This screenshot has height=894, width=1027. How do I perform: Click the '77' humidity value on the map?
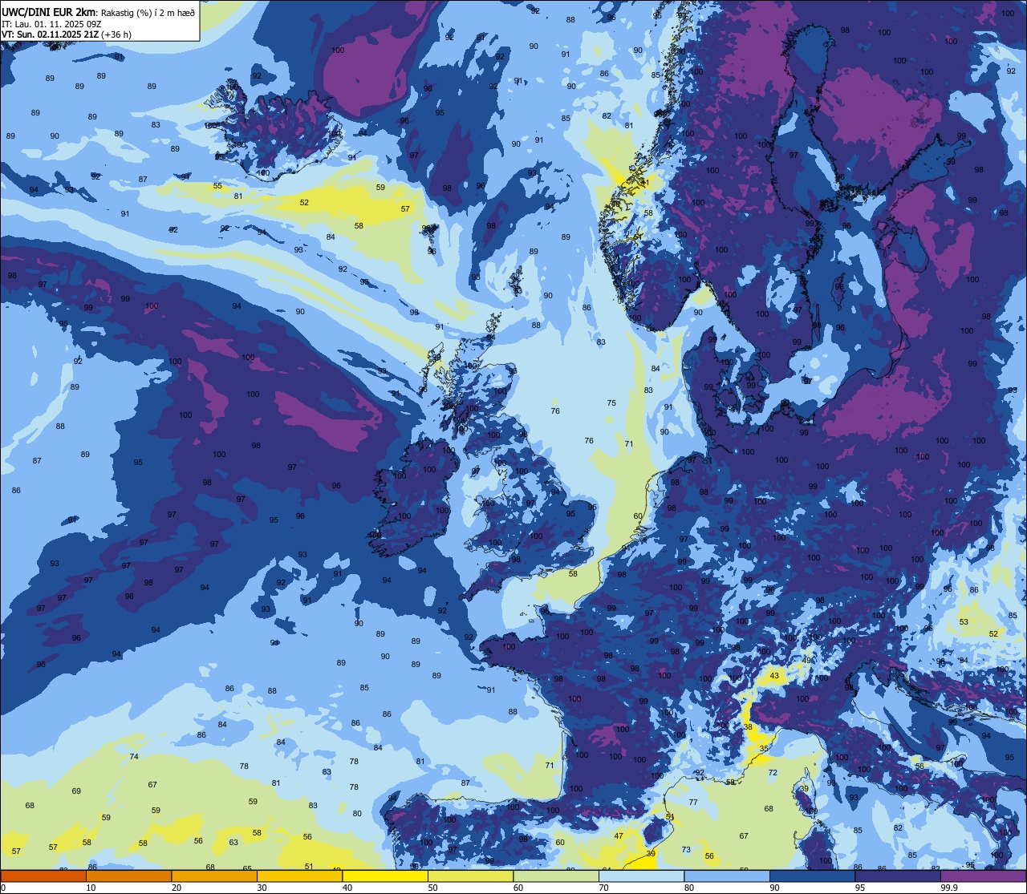[693, 802]
